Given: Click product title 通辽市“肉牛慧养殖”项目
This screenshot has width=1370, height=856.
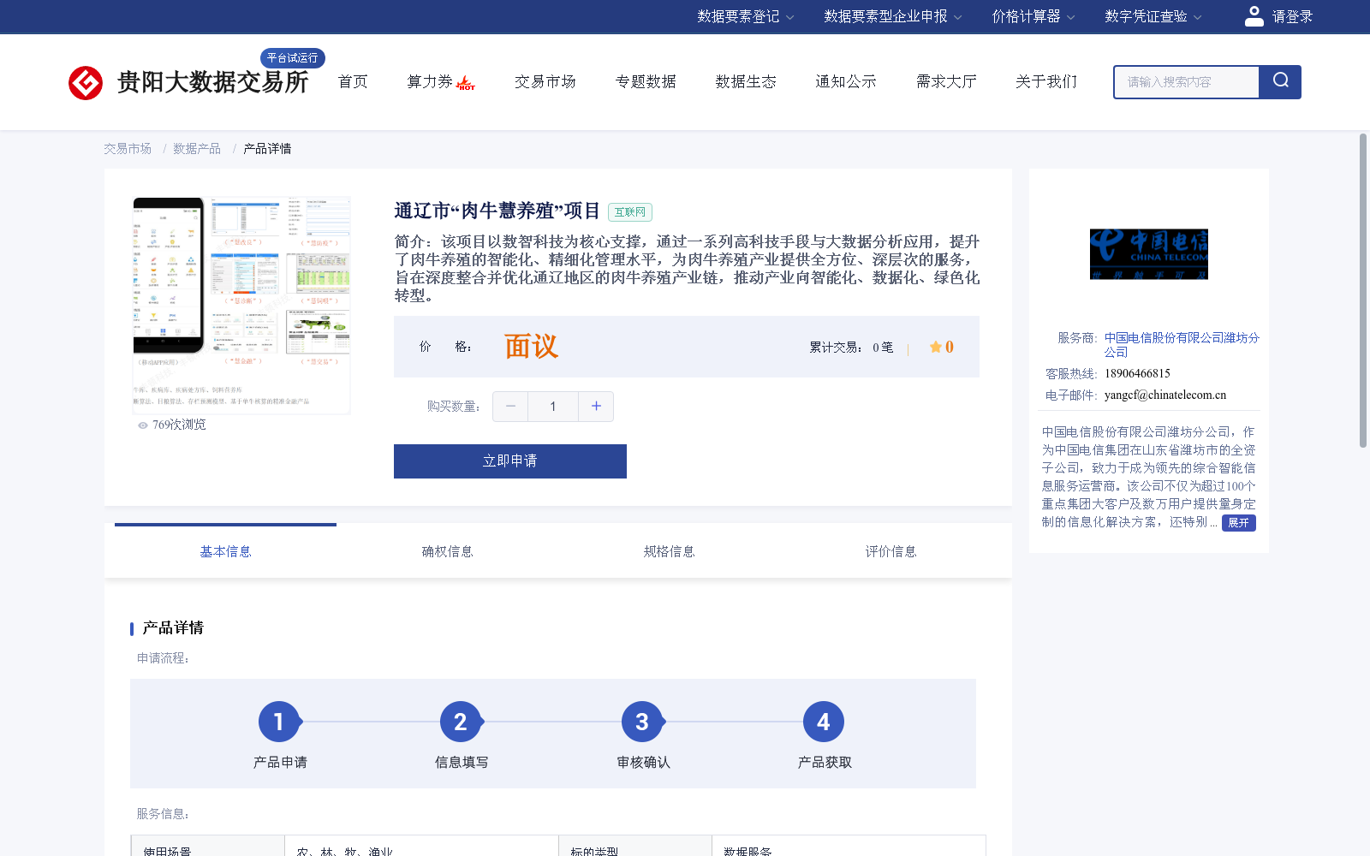Looking at the screenshot, I should pyautogui.click(x=497, y=211).
